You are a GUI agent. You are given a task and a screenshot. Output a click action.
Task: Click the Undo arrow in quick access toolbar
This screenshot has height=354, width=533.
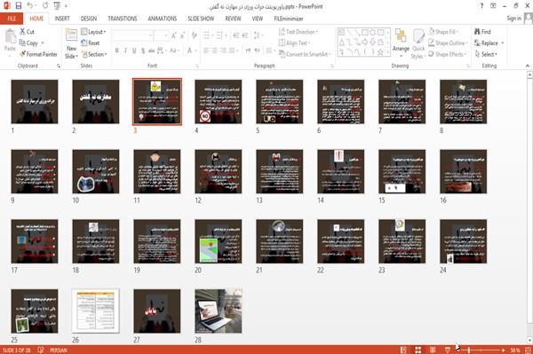tap(30, 6)
